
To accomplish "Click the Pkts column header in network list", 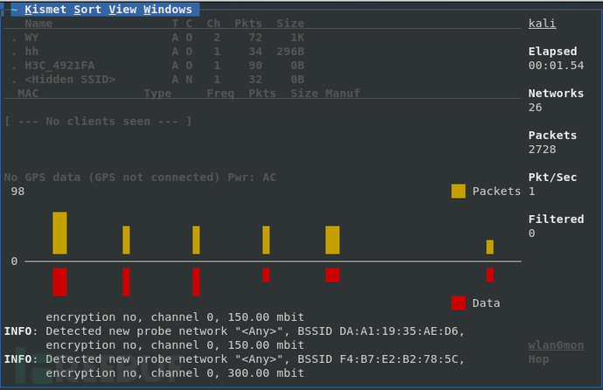I will [x=248, y=24].
